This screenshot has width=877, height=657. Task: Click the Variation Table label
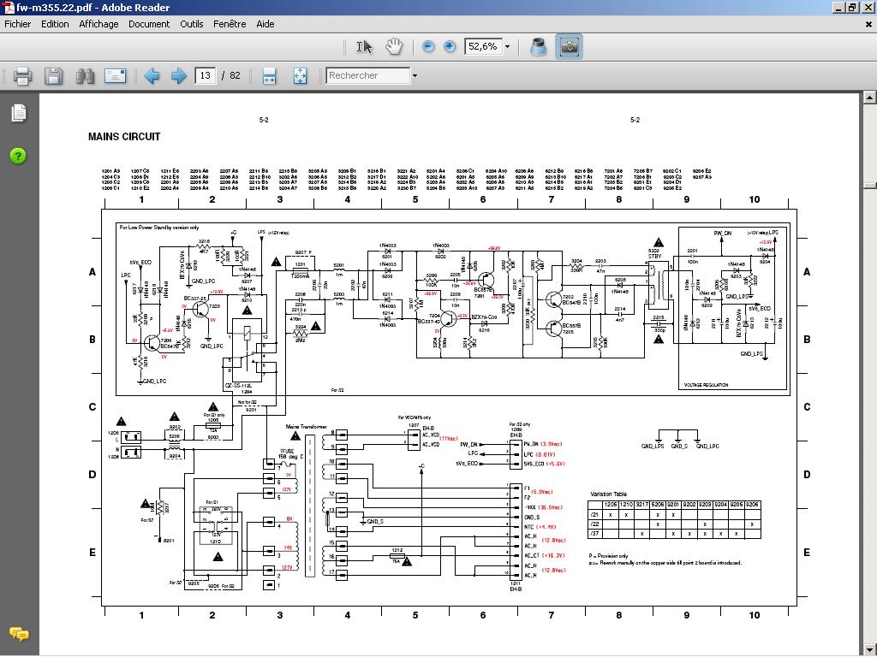pyautogui.click(x=609, y=494)
